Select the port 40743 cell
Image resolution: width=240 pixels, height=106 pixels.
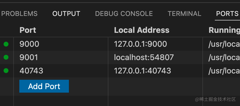point(31,71)
